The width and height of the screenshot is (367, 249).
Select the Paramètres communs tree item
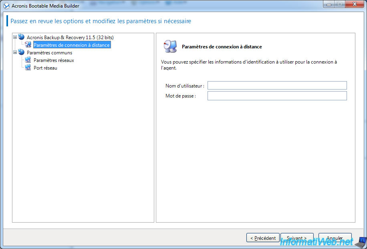(x=49, y=53)
